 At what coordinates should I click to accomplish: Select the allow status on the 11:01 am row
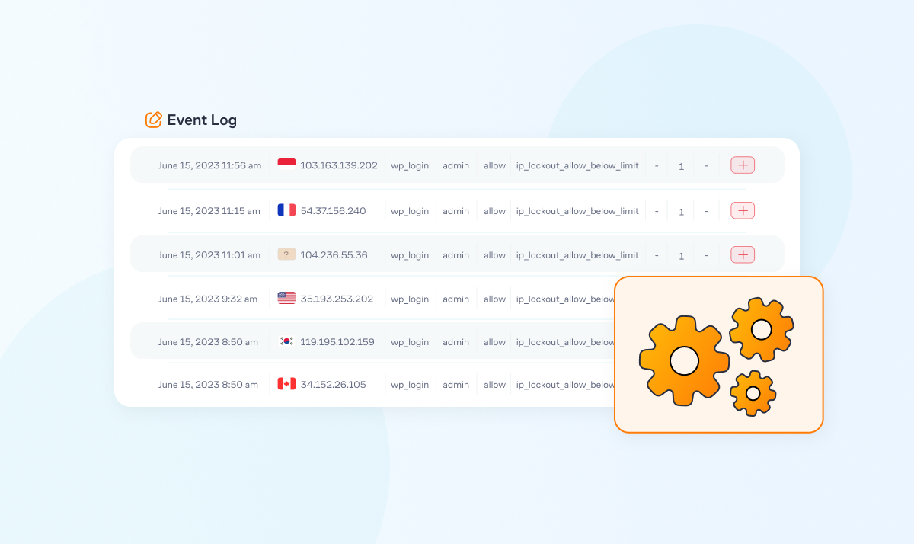click(494, 254)
